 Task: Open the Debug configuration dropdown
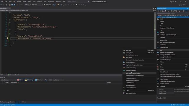click(x=27, y=5)
